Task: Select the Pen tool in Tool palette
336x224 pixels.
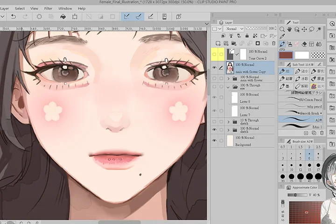Action: point(282,44)
